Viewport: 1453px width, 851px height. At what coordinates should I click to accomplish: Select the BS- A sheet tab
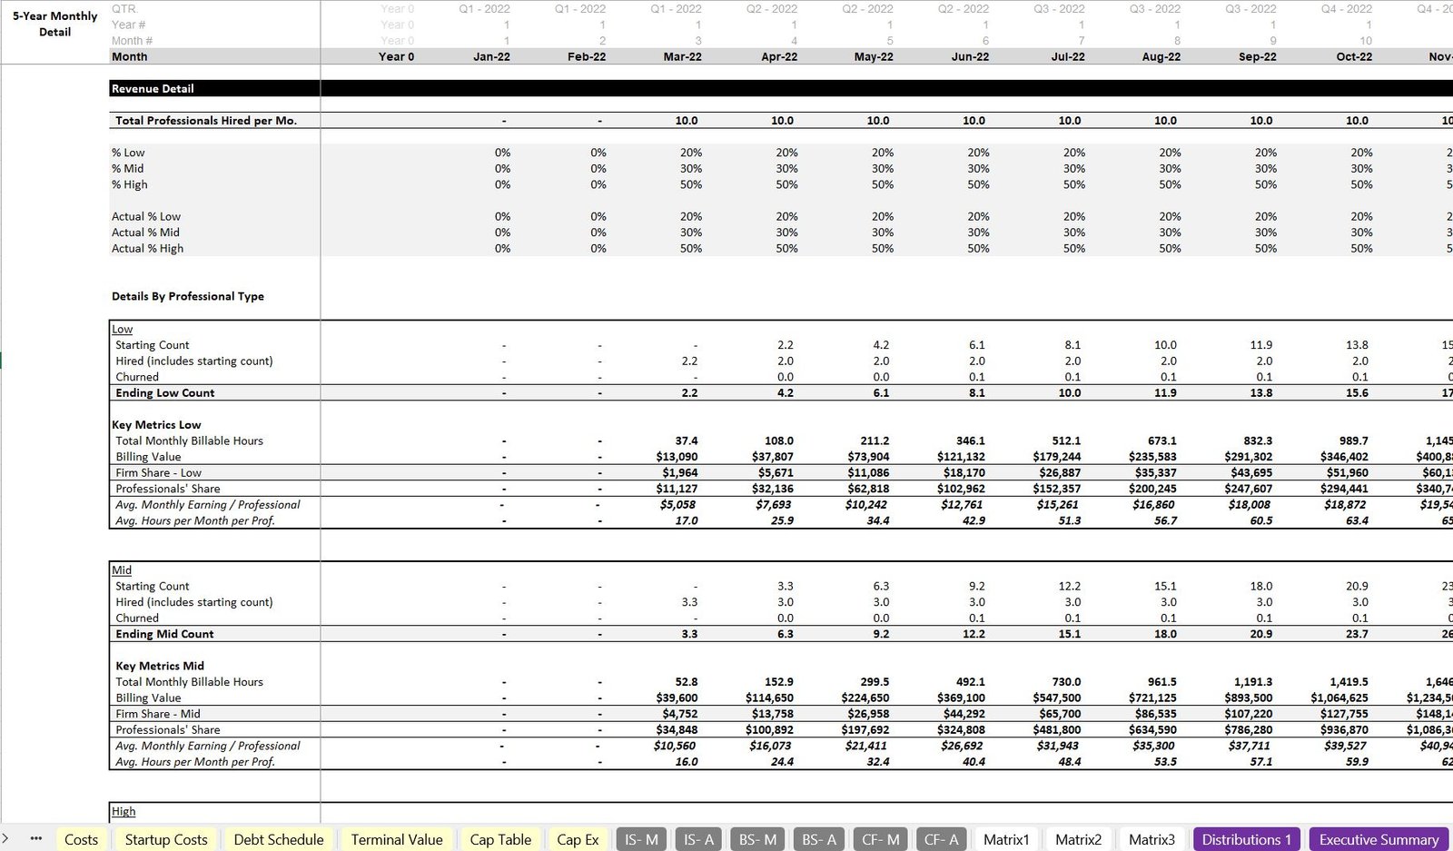819,840
